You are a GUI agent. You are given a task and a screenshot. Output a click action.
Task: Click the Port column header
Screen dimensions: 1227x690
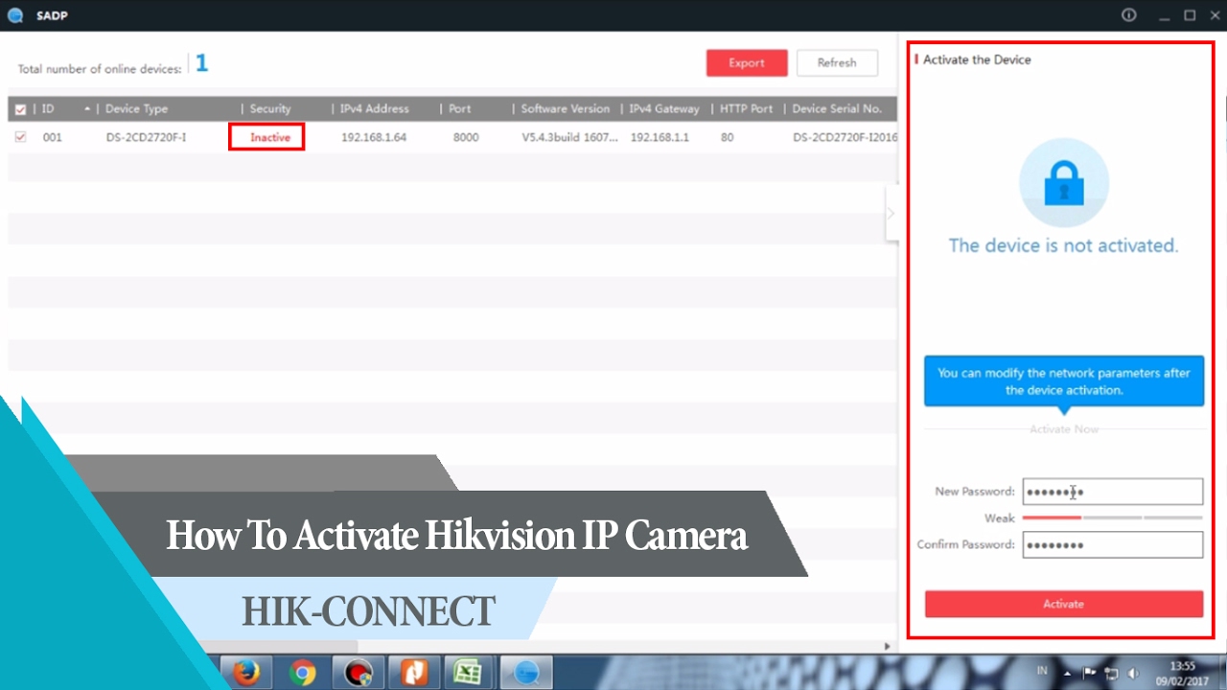click(460, 109)
